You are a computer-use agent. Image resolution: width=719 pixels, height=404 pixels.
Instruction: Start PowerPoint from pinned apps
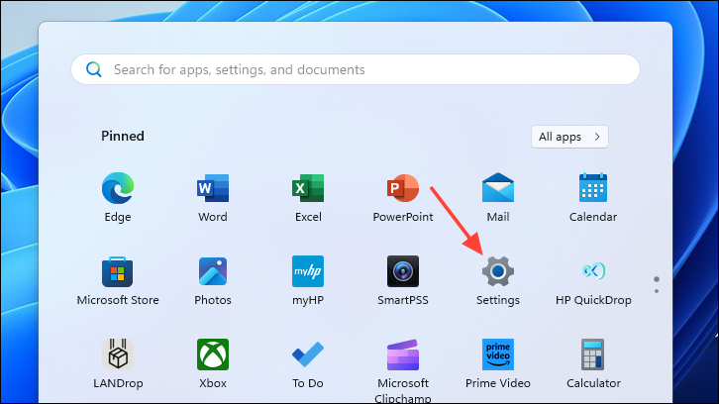coord(403,189)
